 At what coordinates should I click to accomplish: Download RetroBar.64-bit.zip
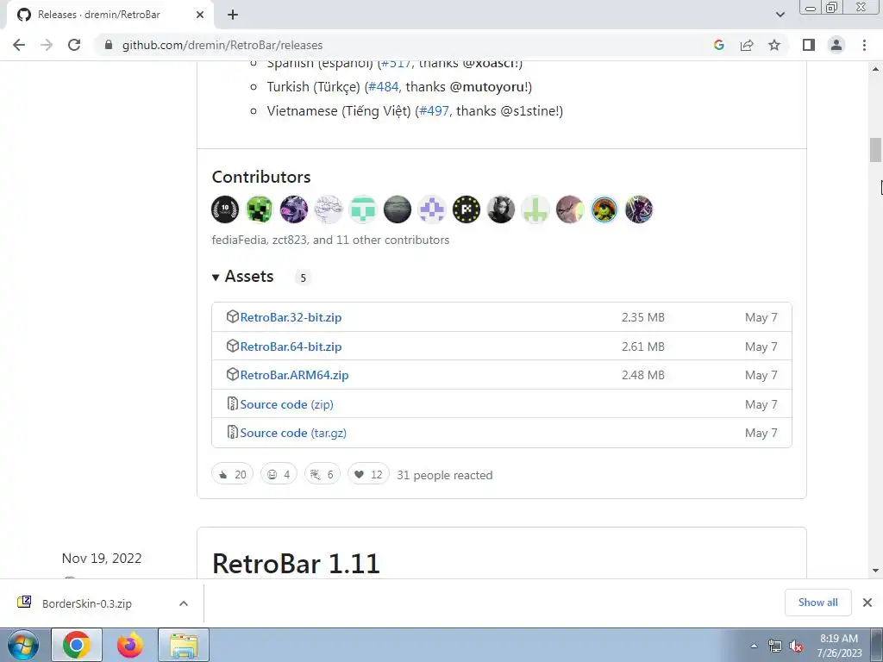point(291,347)
